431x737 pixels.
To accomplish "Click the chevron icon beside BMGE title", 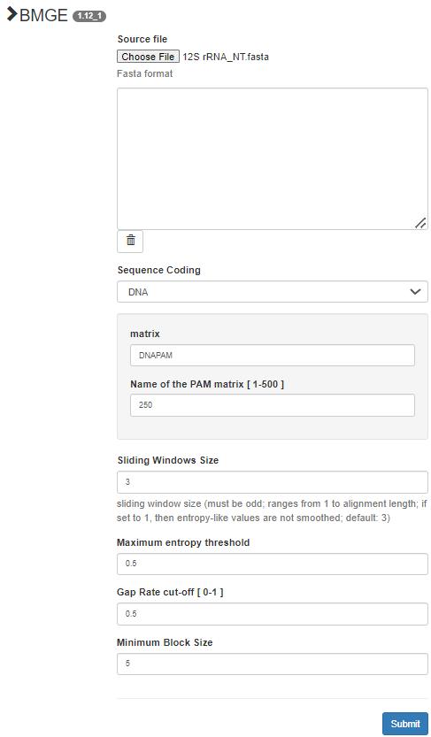I will pos(12,14).
